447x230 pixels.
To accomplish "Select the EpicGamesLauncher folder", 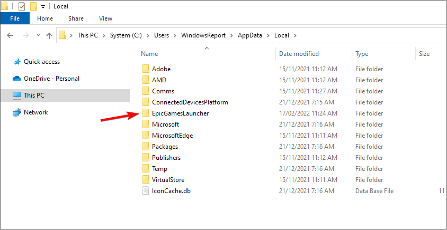I will (180, 113).
